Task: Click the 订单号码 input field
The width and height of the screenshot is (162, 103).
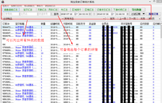Action: click(x=11, y=14)
